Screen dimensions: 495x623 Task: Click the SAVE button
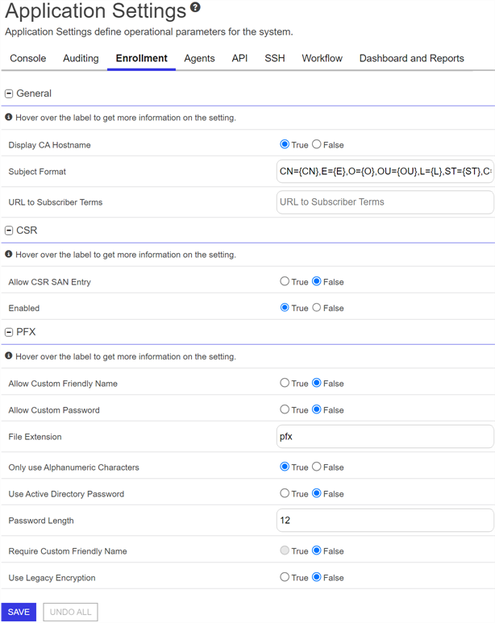(x=19, y=612)
